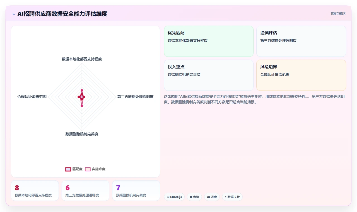Click the stat card showing value 7

pos(136,191)
